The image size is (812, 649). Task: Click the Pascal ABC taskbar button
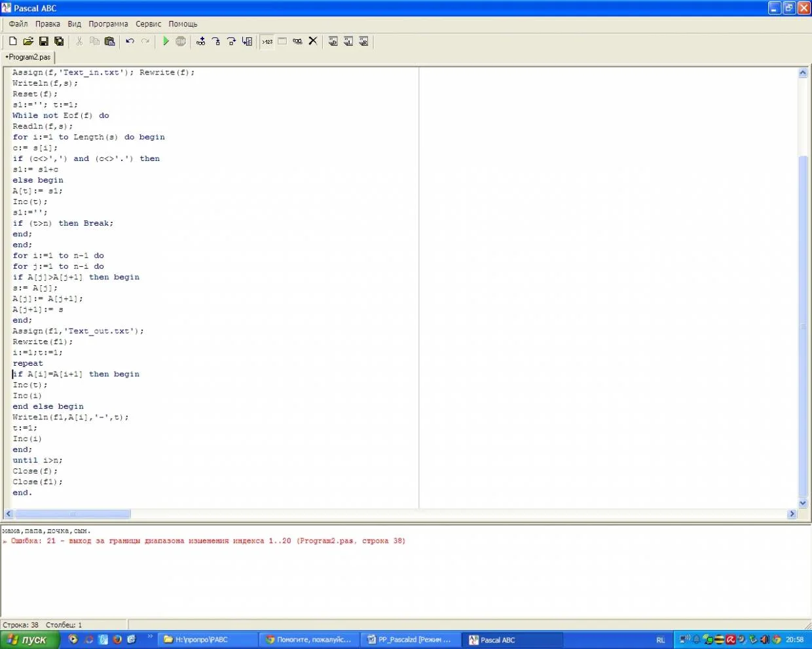(x=512, y=640)
